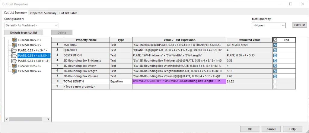This screenshot has height=133, width=309.
Task: Uncheck the DESCRIPTION row checkbox
Action: [275, 55]
